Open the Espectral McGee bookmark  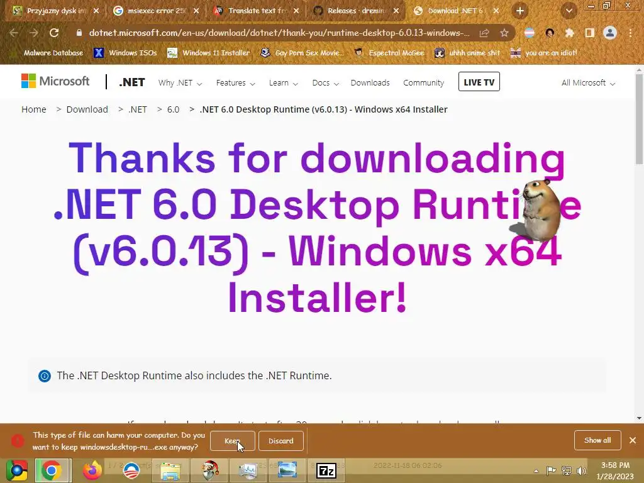389,53
